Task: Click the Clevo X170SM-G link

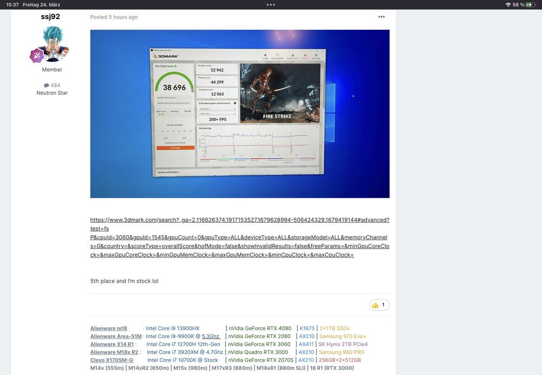Action: 111,360
